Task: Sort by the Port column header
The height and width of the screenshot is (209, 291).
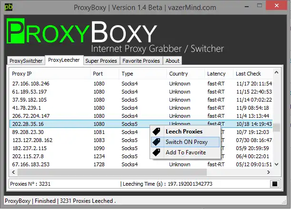Action: tap(104, 74)
